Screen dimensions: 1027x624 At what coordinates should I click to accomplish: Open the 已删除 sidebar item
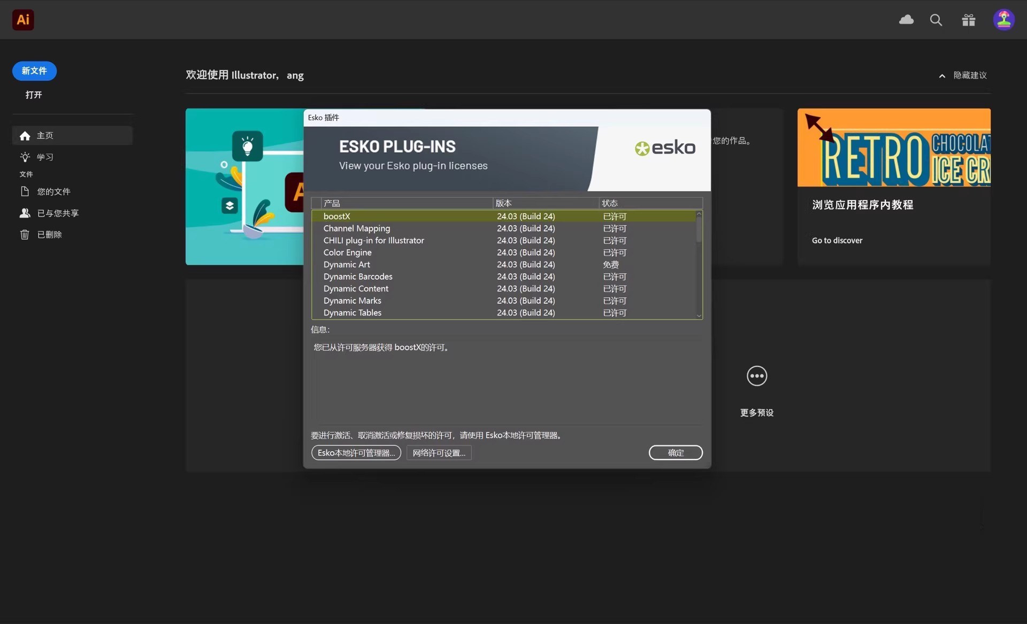(x=72, y=234)
